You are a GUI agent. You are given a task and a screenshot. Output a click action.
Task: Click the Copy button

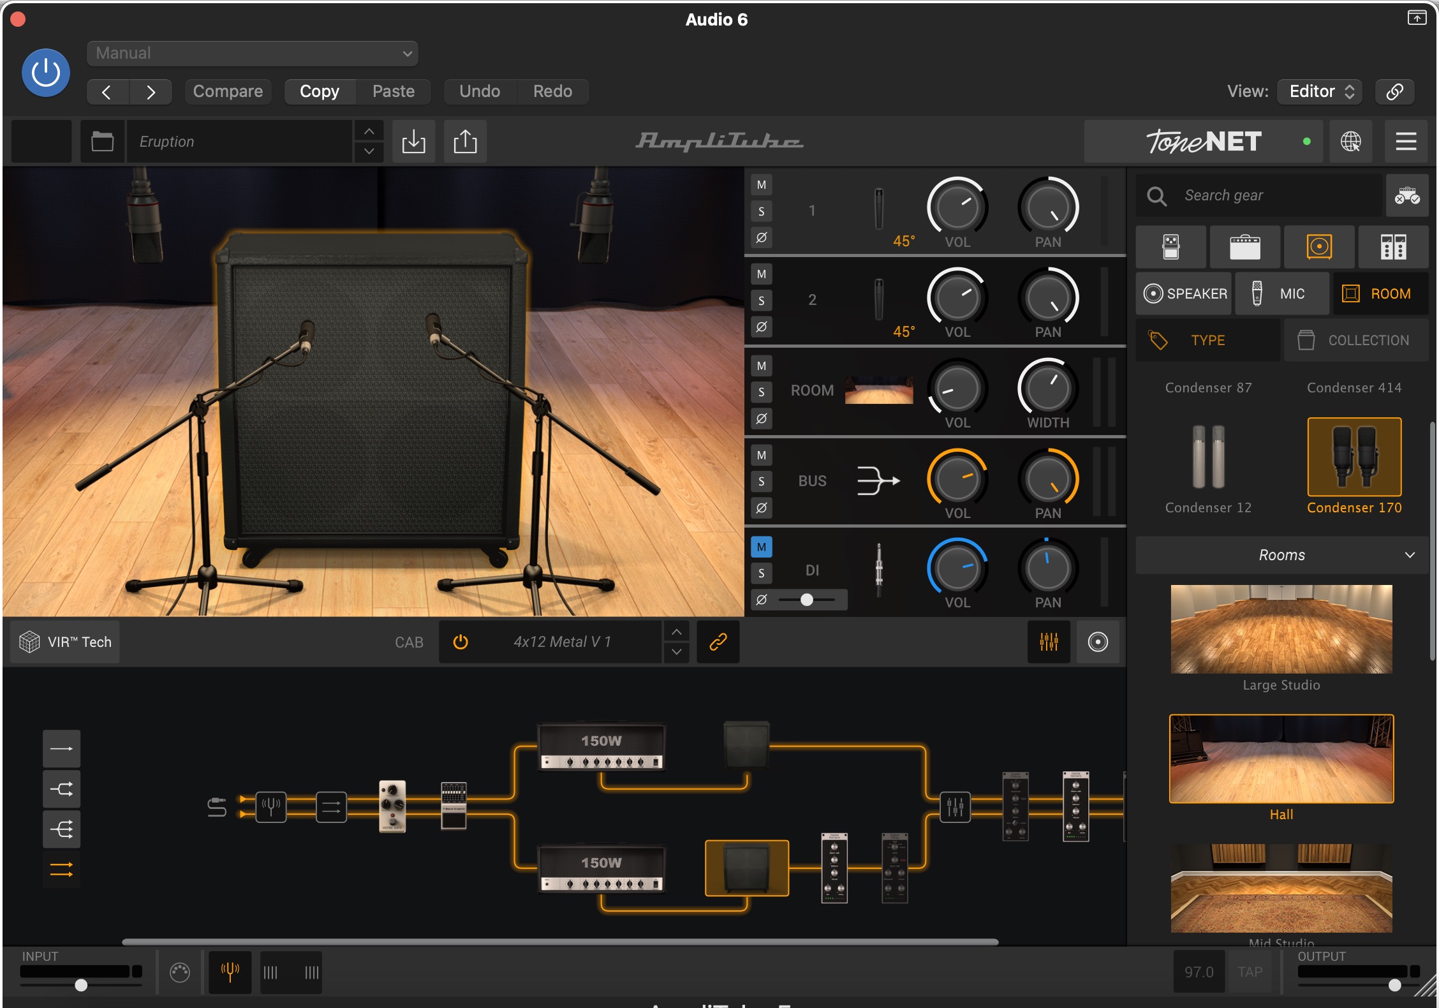(x=320, y=92)
